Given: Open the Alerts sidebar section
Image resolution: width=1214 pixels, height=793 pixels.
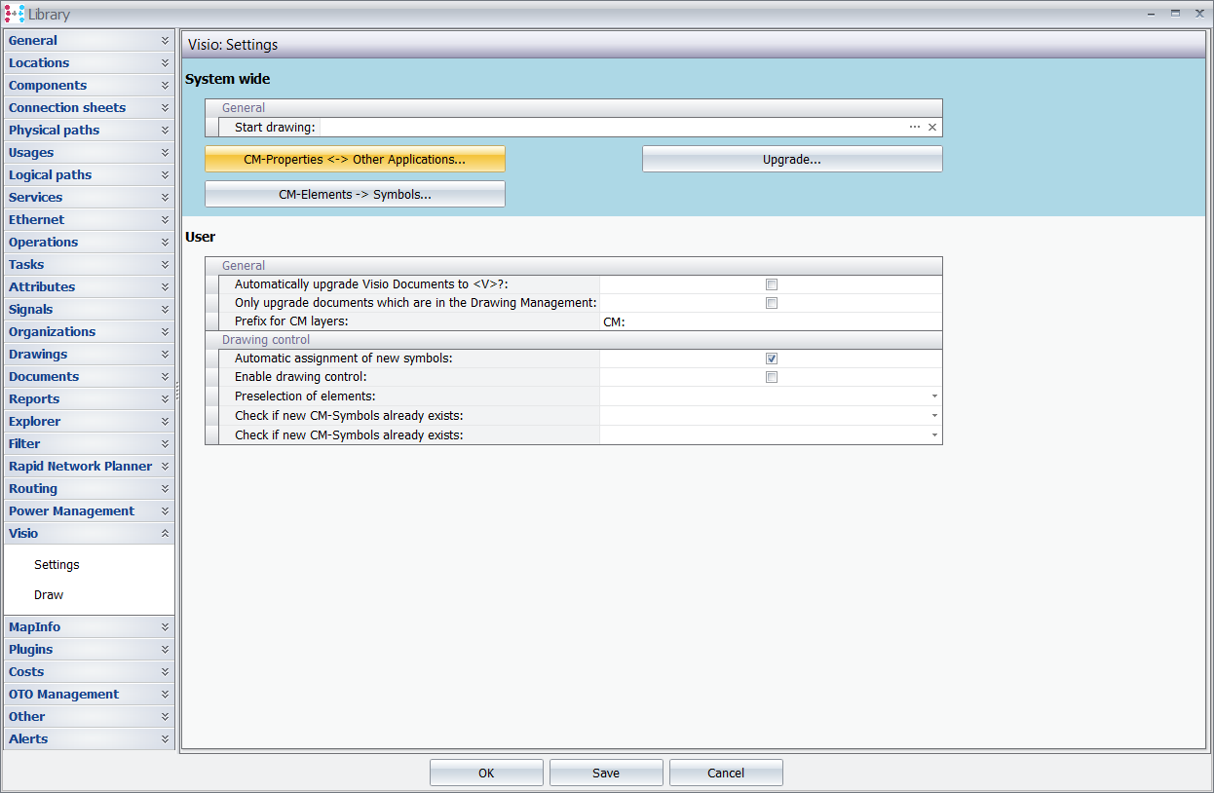Looking at the screenshot, I should click(89, 739).
